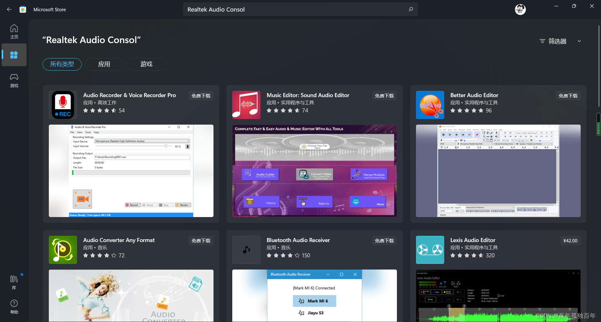Click the Audio Converter Any Format title
Viewport: 601px width, 322px height.
pyautogui.click(x=119, y=240)
